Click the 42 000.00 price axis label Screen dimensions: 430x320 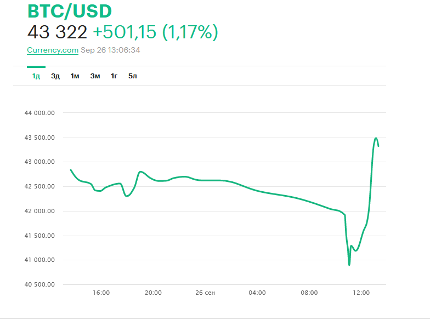(x=39, y=212)
